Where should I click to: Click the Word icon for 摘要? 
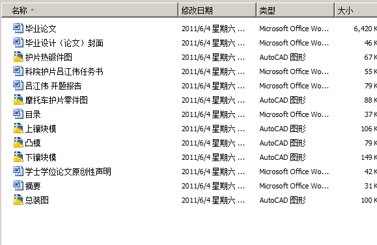[18, 186]
